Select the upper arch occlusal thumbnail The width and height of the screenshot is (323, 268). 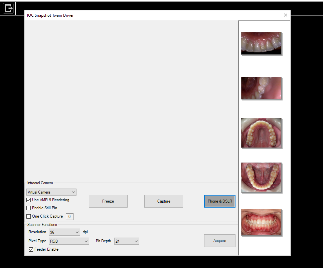click(261, 133)
